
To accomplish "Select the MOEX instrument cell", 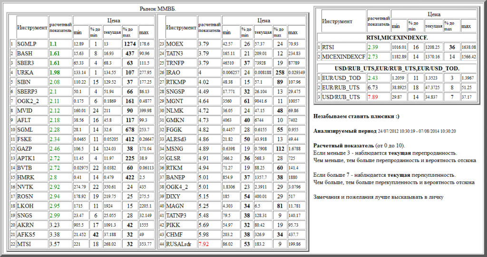I will click(174, 44).
